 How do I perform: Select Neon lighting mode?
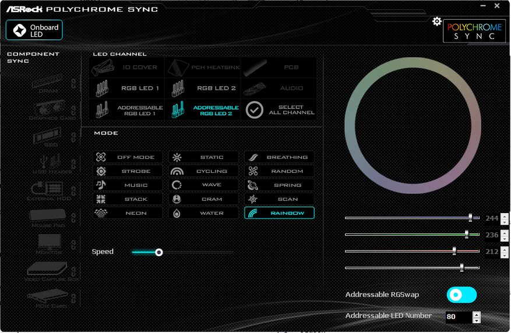tap(128, 213)
